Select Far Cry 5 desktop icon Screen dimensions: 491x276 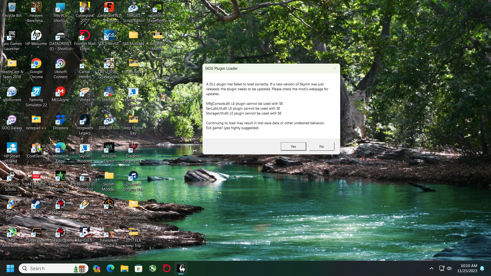[85, 235]
